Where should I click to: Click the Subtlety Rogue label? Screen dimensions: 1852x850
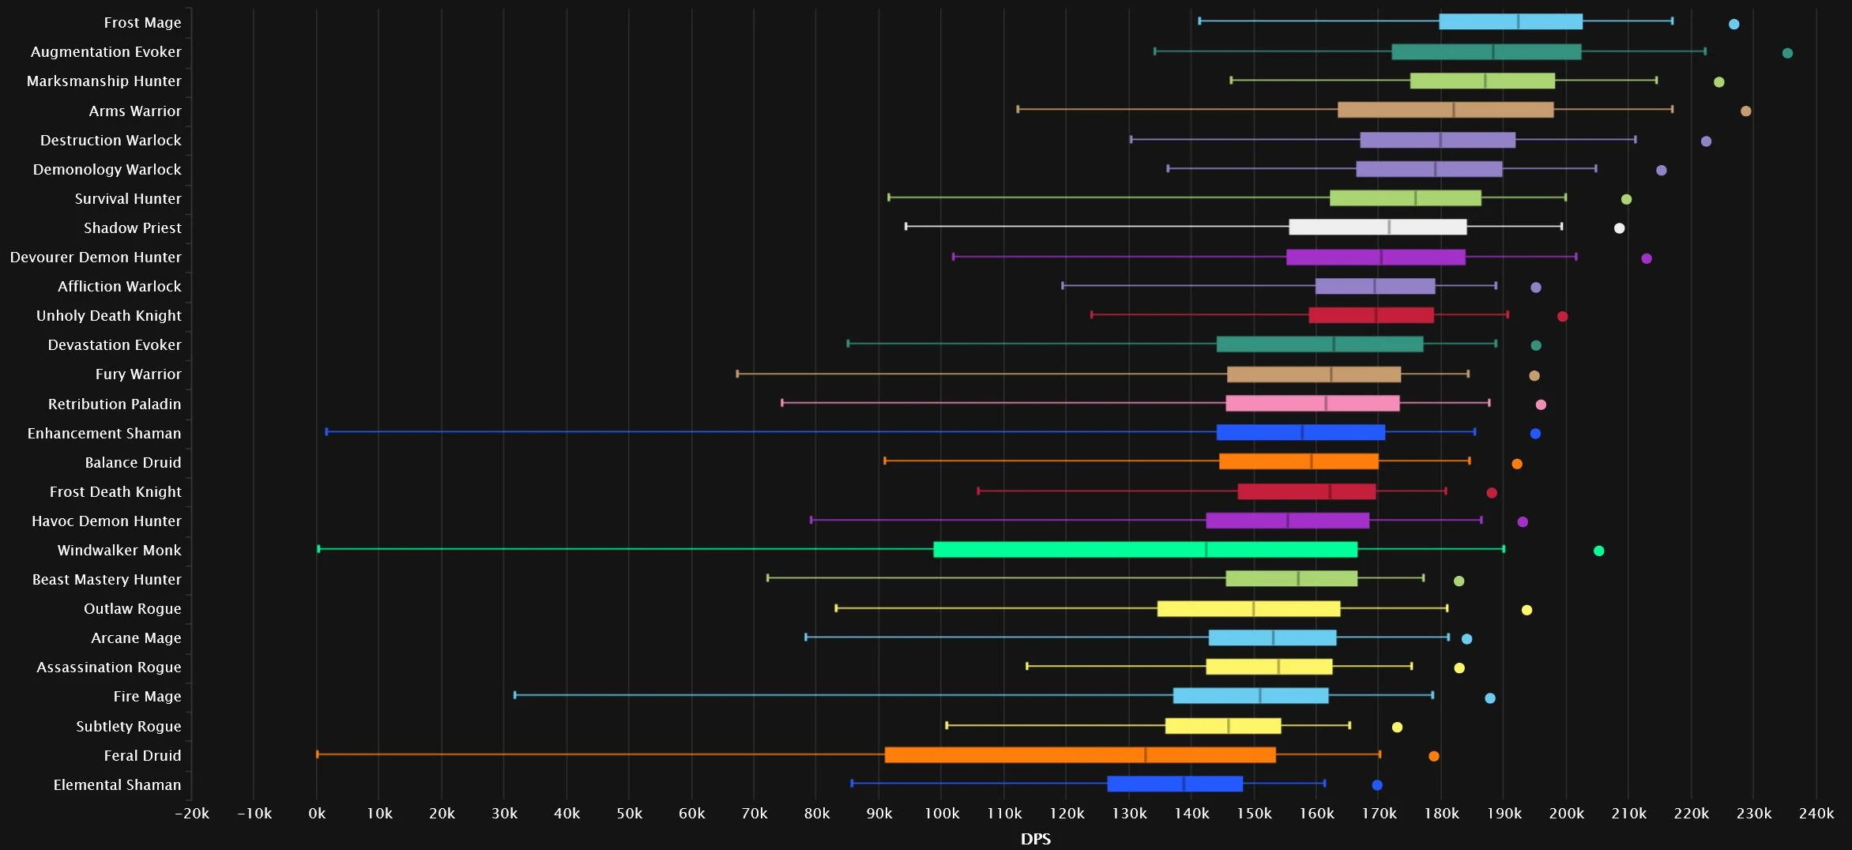(128, 726)
